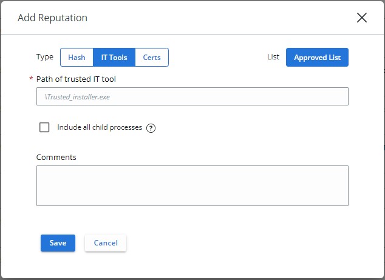The image size is (385, 280).
Task: Click the 'Include all child processes' label text
Action: 100,128
